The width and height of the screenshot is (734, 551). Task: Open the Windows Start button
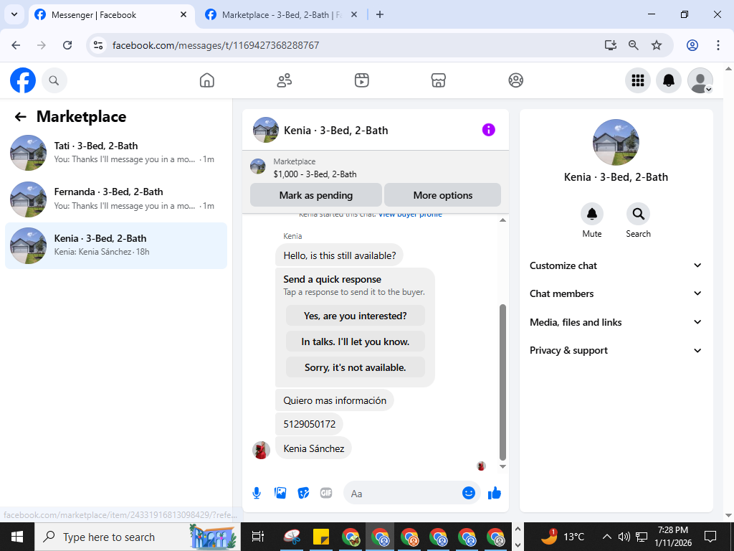click(x=17, y=537)
